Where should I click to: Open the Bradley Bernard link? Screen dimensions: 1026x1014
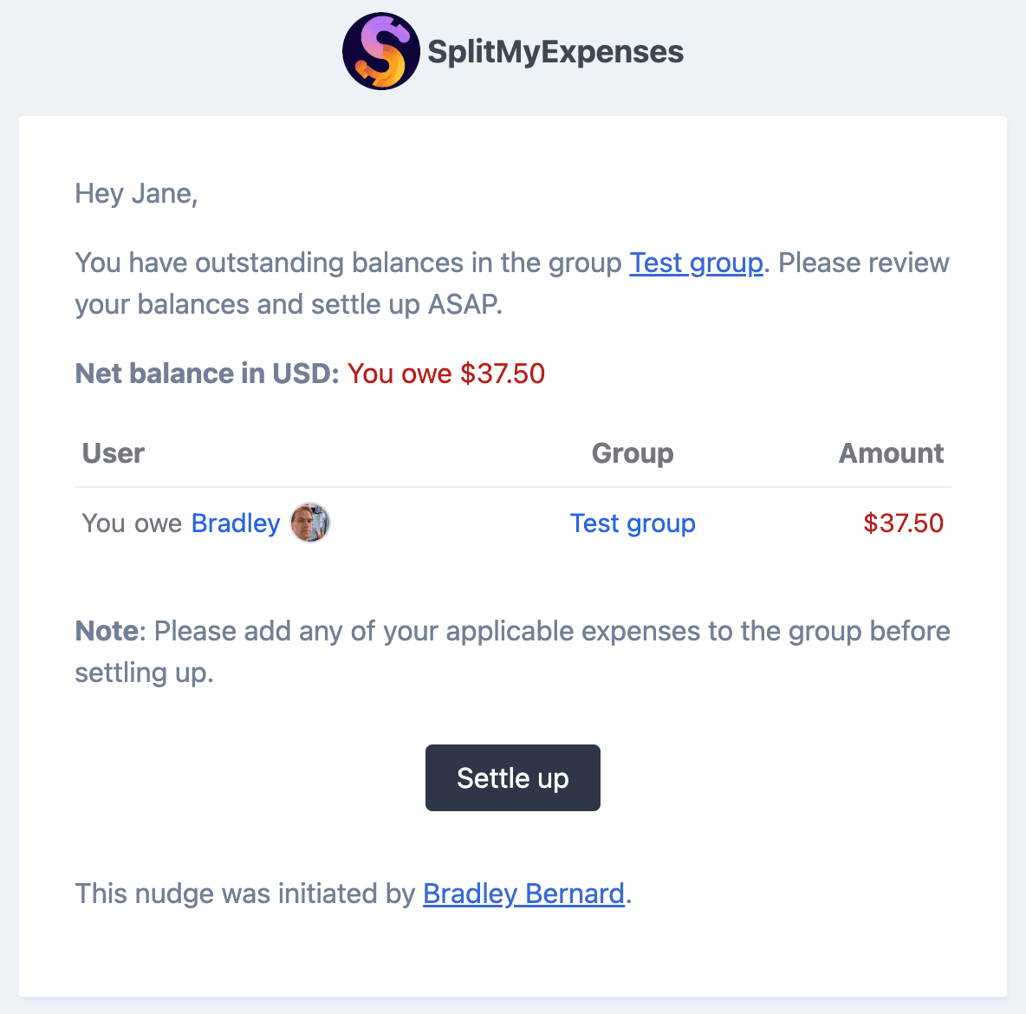point(523,894)
